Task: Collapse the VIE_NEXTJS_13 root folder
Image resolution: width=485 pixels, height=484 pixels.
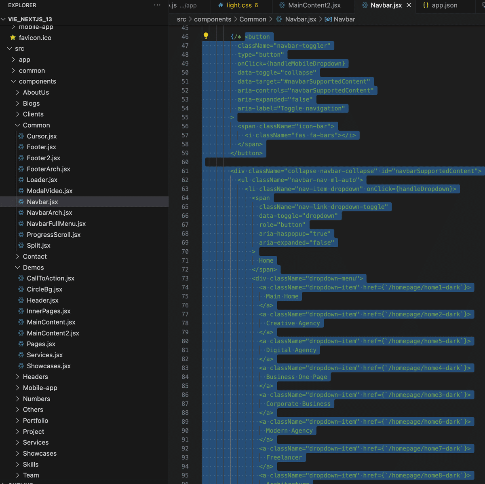Action: pos(4,19)
